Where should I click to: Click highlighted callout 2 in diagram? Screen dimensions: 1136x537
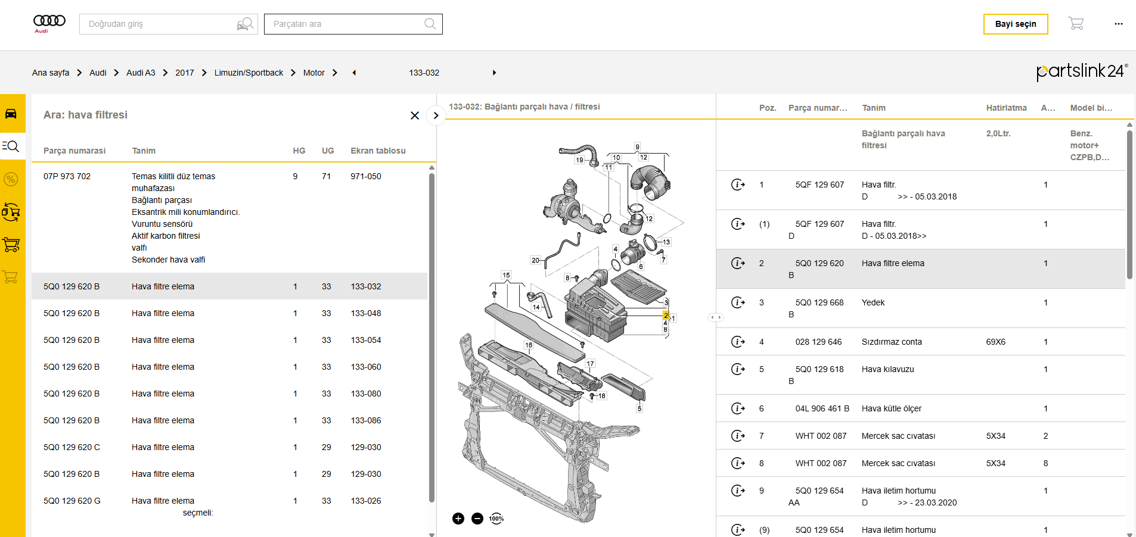point(666,316)
